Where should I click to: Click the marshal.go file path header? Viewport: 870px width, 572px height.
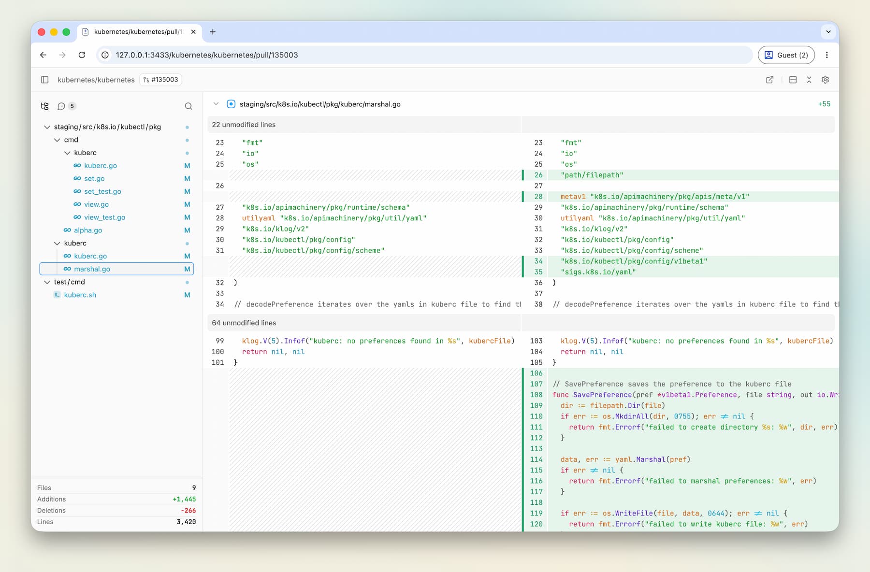click(320, 104)
